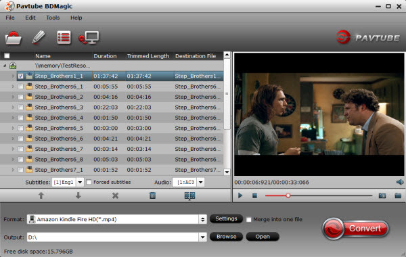Click the load disc folder icon
Screen dimensions: 406x257
(14, 38)
